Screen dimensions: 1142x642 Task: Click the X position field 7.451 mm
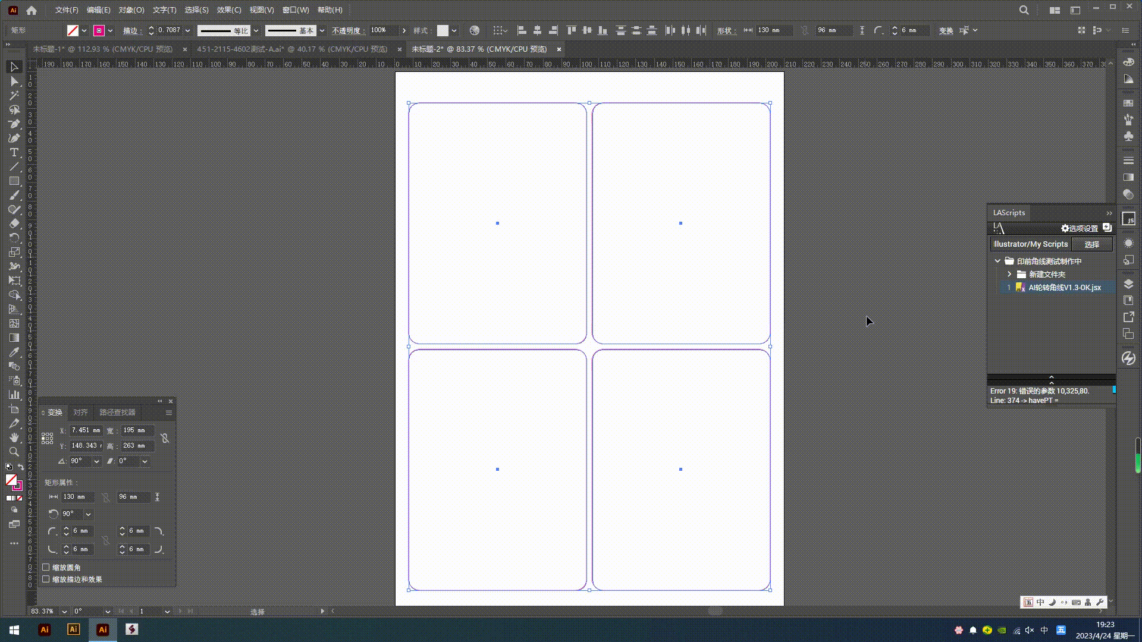[x=86, y=430]
